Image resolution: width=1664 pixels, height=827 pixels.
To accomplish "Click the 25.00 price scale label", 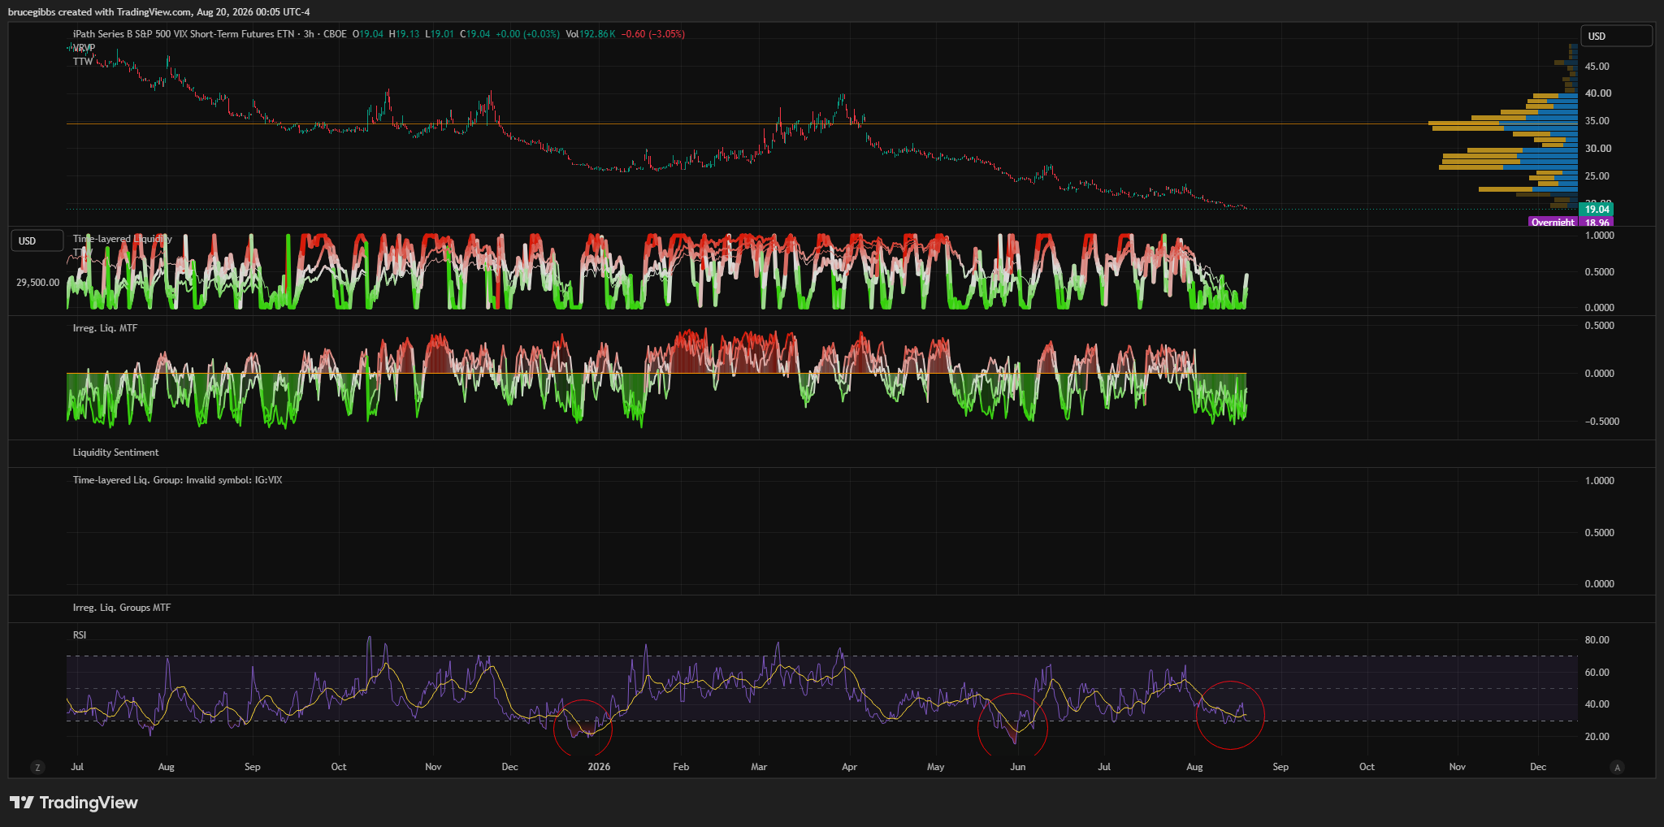I will click(1597, 176).
